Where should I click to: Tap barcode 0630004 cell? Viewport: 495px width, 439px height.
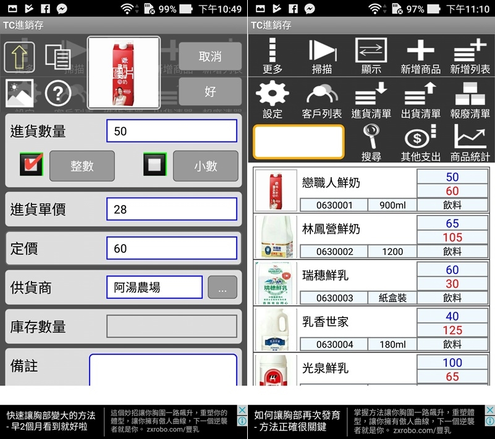click(x=334, y=344)
